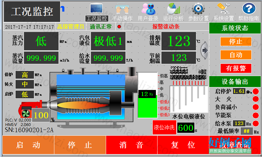
Task: Click the SN:16090201-2A serial number
Action: [x=29, y=130]
